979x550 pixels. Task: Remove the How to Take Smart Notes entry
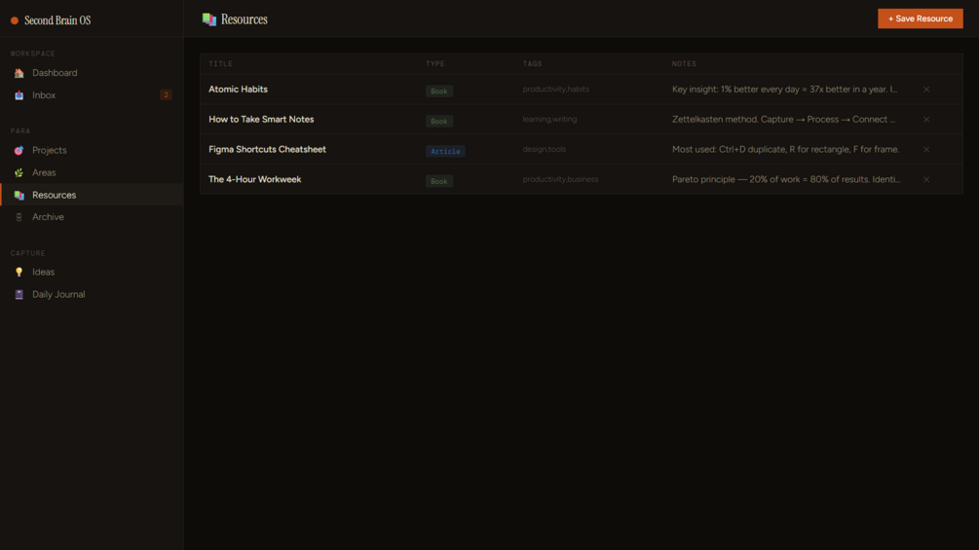tap(926, 119)
